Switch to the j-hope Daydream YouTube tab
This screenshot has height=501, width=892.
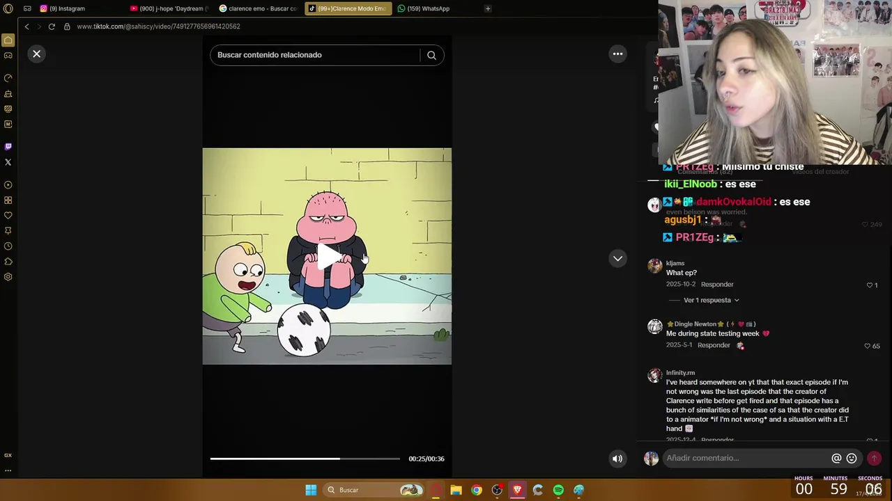pyautogui.click(x=171, y=8)
